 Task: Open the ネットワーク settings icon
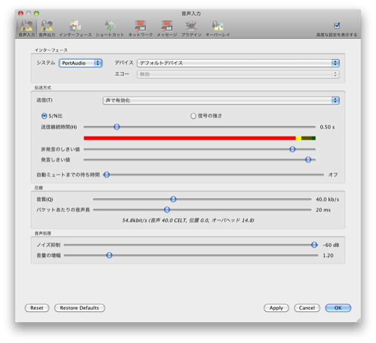click(140, 28)
